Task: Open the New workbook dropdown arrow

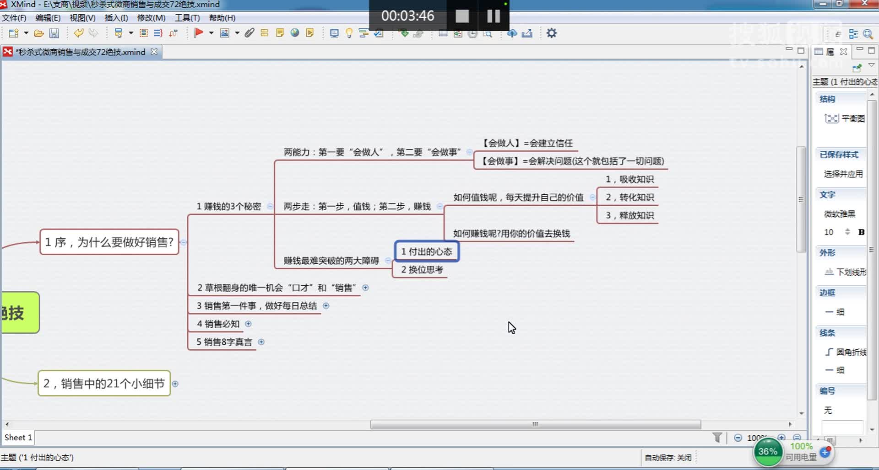Action: [x=26, y=33]
